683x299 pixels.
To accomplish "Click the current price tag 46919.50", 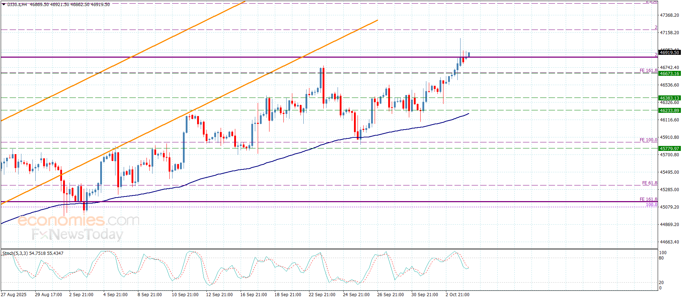I will [x=669, y=52].
